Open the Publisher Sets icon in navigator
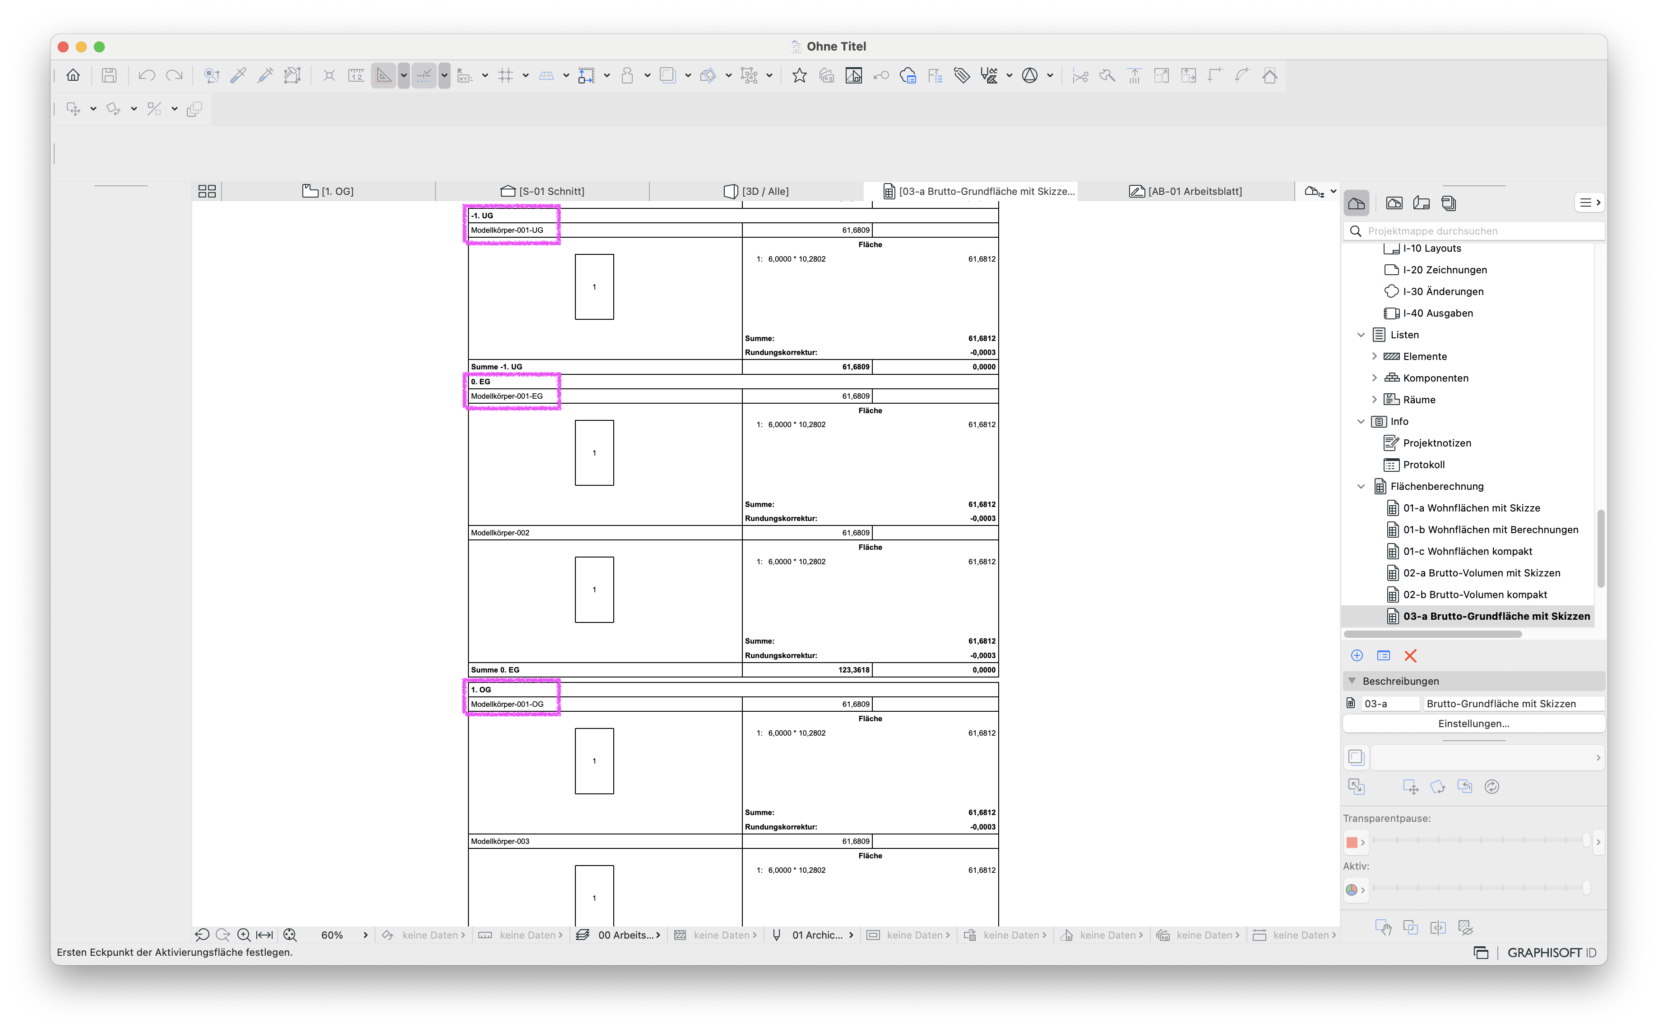The height and width of the screenshot is (1032, 1658). point(1448,203)
